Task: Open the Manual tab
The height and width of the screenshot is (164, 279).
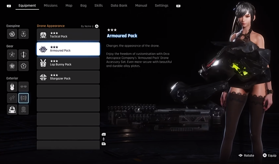Action: pyautogui.click(x=141, y=6)
